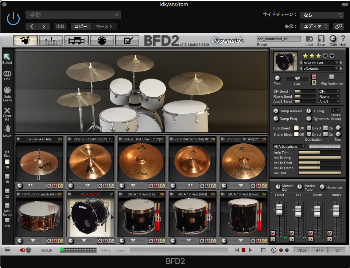Open the サイドチェーン dropdown
This screenshot has width=350, height=268.
pos(322,15)
